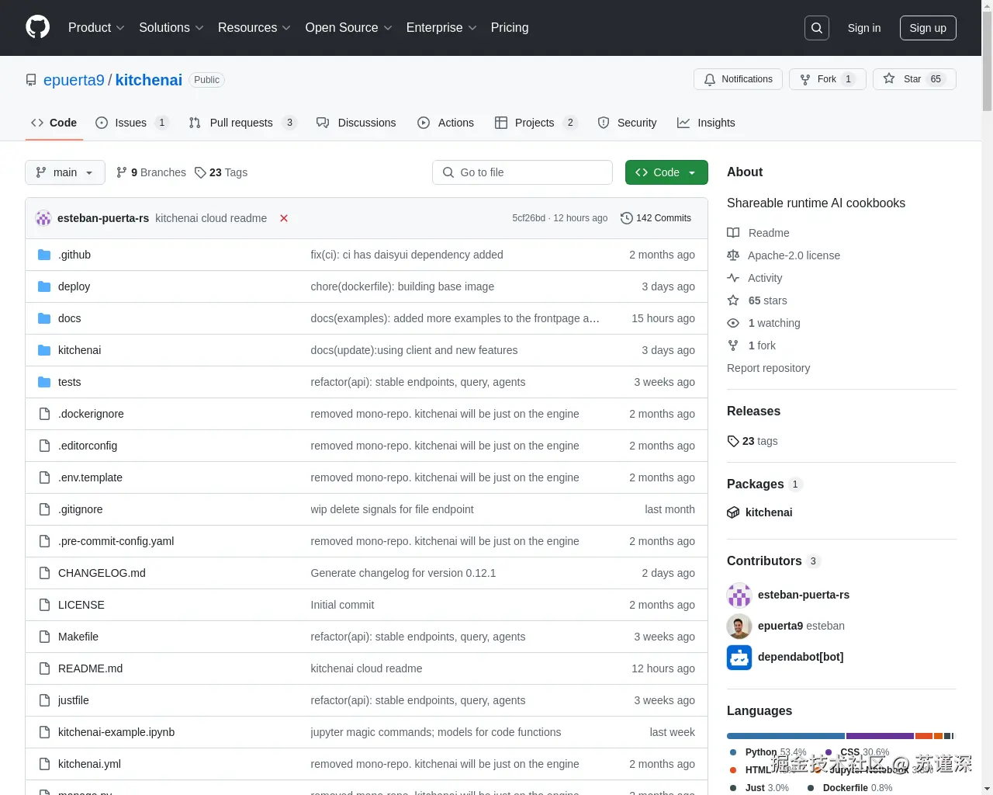Screen dimensions: 993x795
Task: Click the LICENSE file icon
Action: pos(44,605)
